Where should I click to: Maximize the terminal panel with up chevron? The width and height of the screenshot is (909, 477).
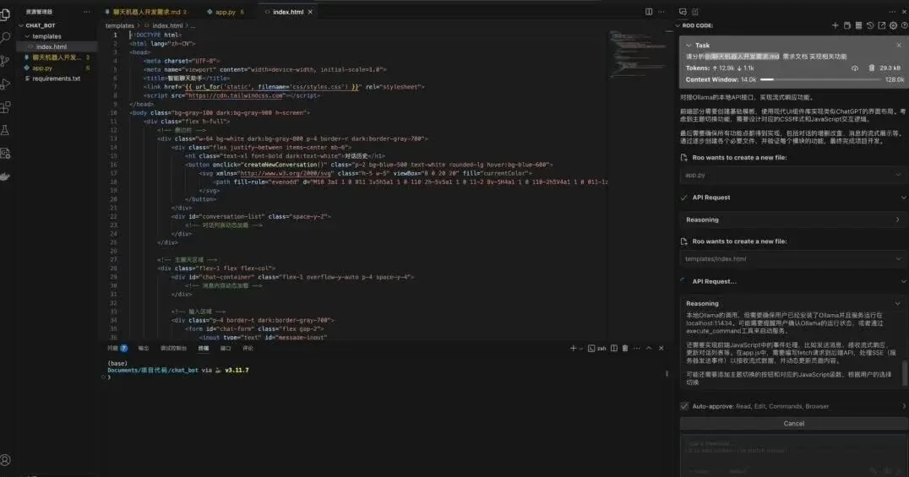tap(649, 349)
